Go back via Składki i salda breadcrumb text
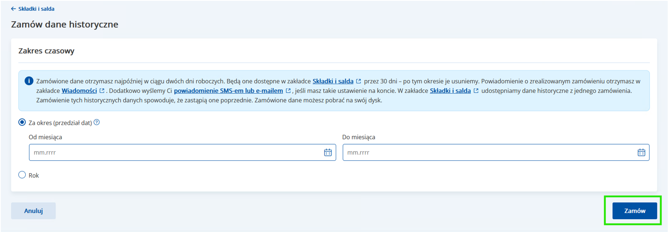669x232 pixels. [36, 9]
